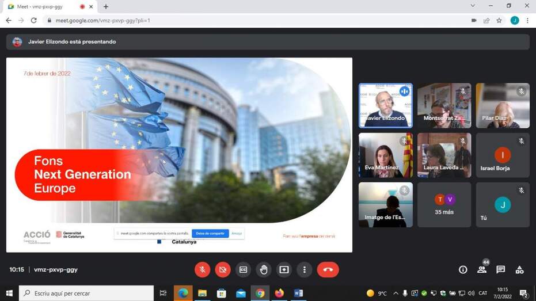Bookmark this page with the star icon
536x301 pixels.
pos(499,20)
